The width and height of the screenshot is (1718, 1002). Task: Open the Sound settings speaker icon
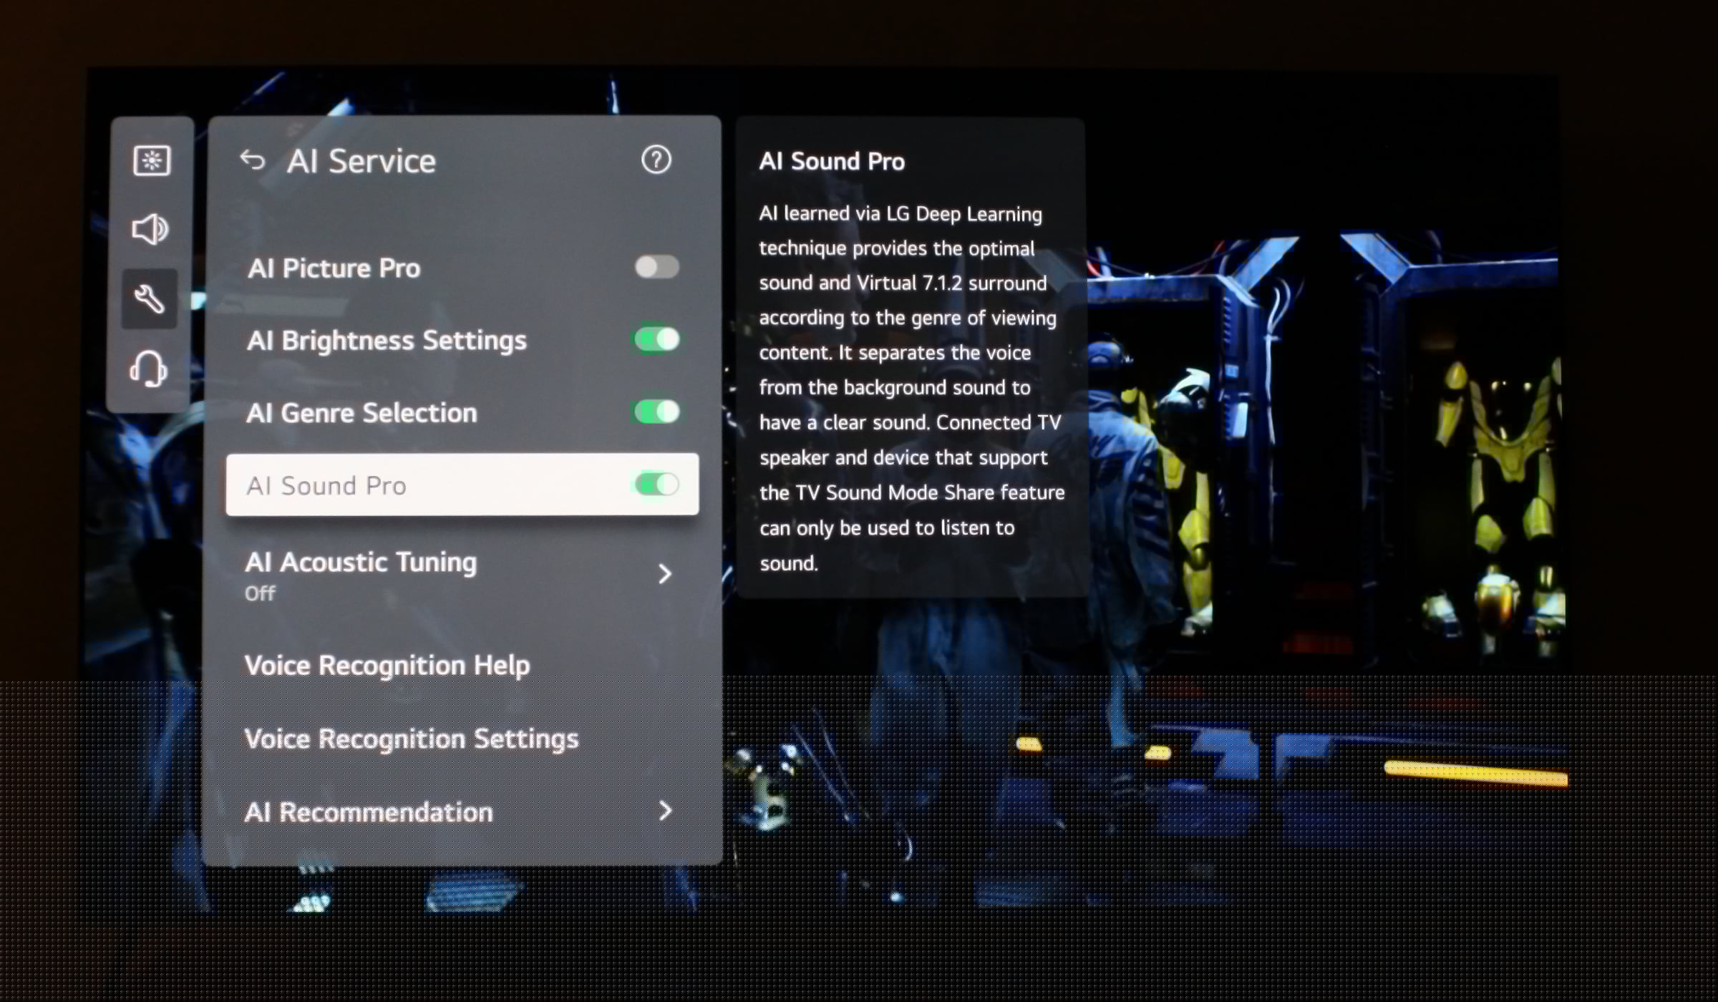coord(150,229)
